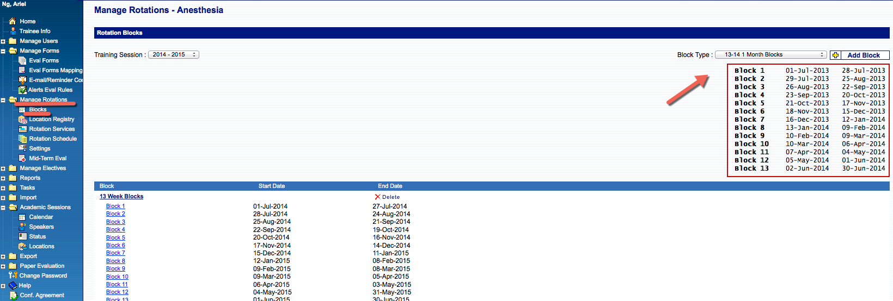Open the Block Type dropdown
Image resolution: width=893 pixels, height=301 pixels.
[770, 54]
